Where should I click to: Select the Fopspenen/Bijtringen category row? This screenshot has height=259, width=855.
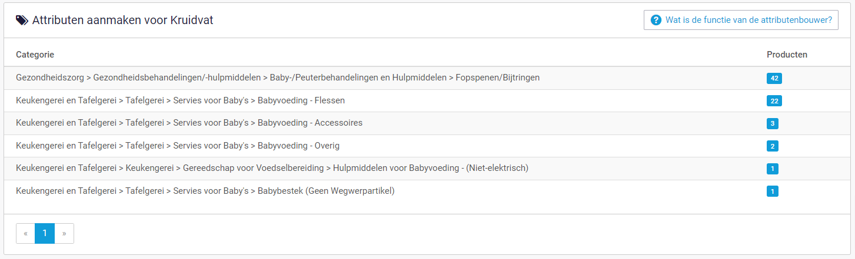427,78
